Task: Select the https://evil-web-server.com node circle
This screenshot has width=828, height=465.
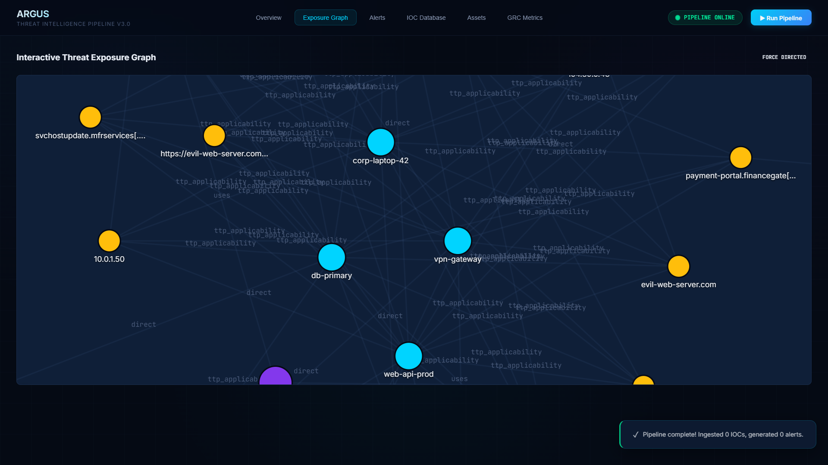Action: coord(214,135)
